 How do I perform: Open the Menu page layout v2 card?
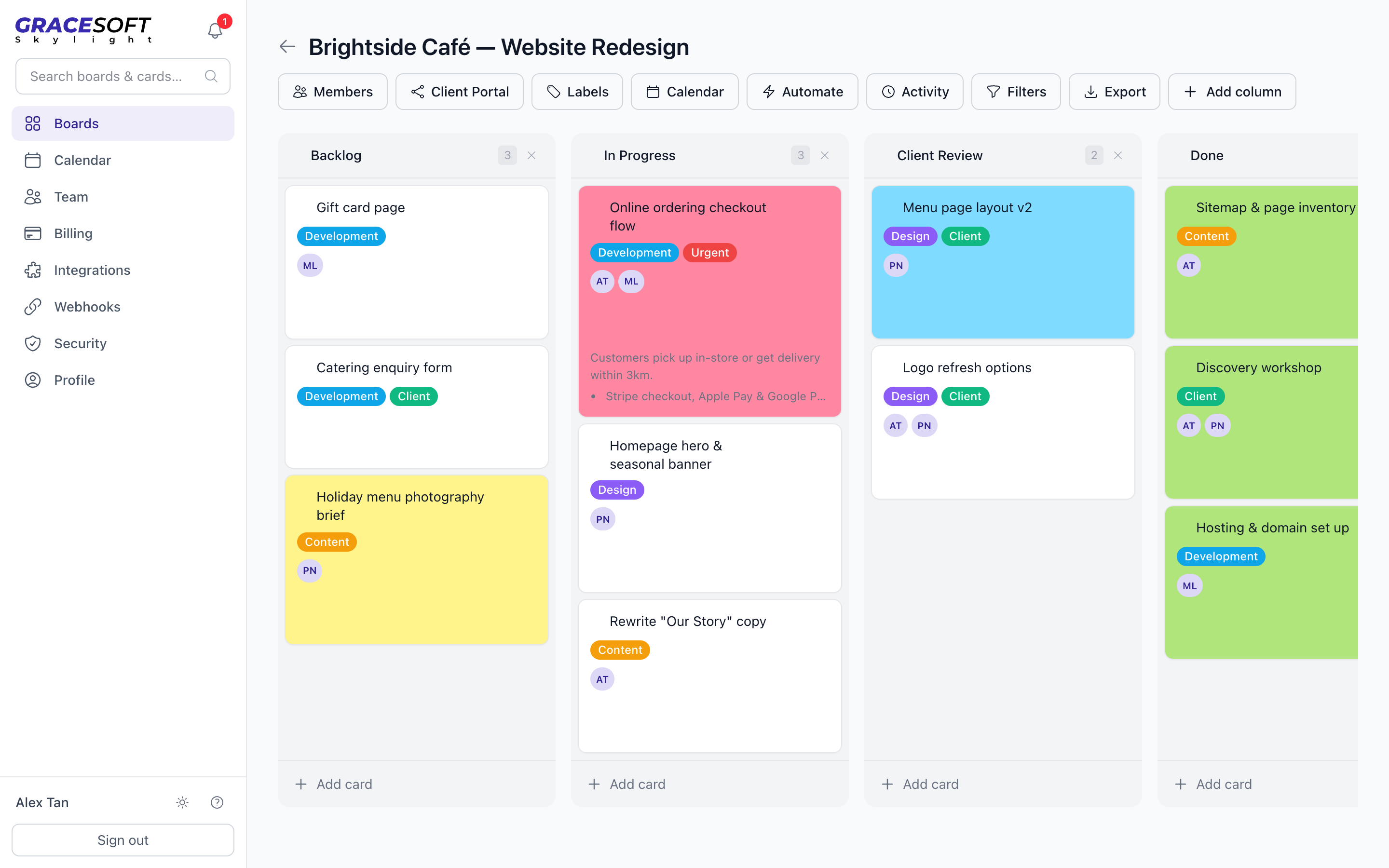pos(1003,262)
